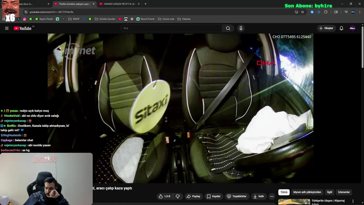The height and width of the screenshot is (205, 364).
Task: Click the Paylaş share button
Action: [x=193, y=196]
